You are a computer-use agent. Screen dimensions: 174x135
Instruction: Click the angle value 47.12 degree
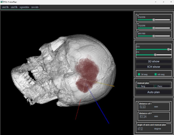click(140, 129)
